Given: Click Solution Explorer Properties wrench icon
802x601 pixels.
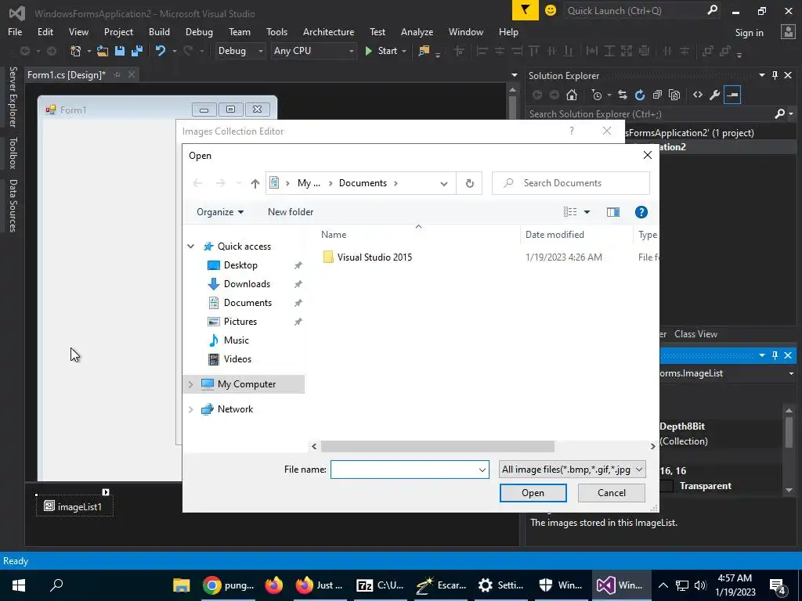Looking at the screenshot, I should tap(715, 95).
